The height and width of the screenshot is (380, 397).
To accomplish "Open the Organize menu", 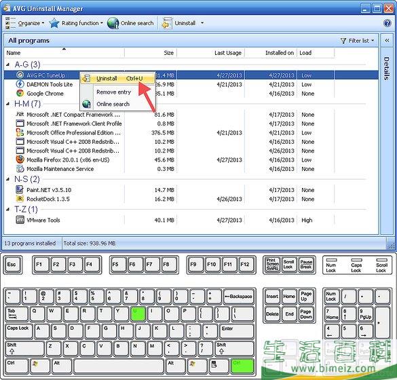I will (31, 23).
